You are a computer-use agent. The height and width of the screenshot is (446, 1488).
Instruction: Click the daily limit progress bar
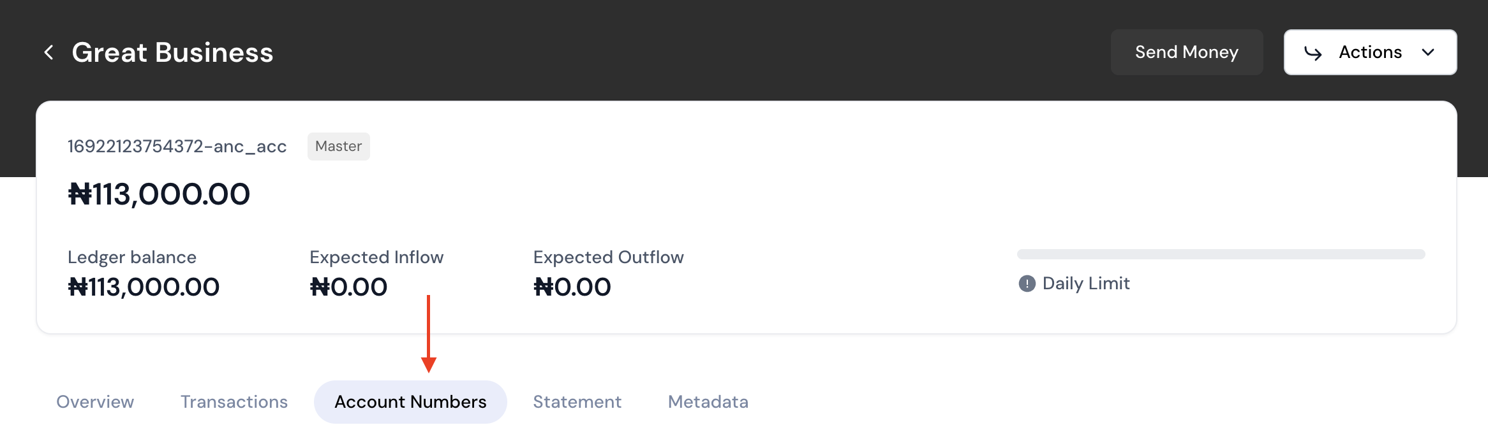1221,254
